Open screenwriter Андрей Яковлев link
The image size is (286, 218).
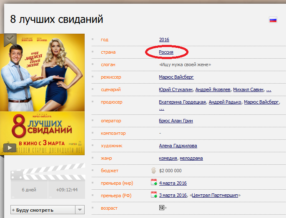[213, 89]
